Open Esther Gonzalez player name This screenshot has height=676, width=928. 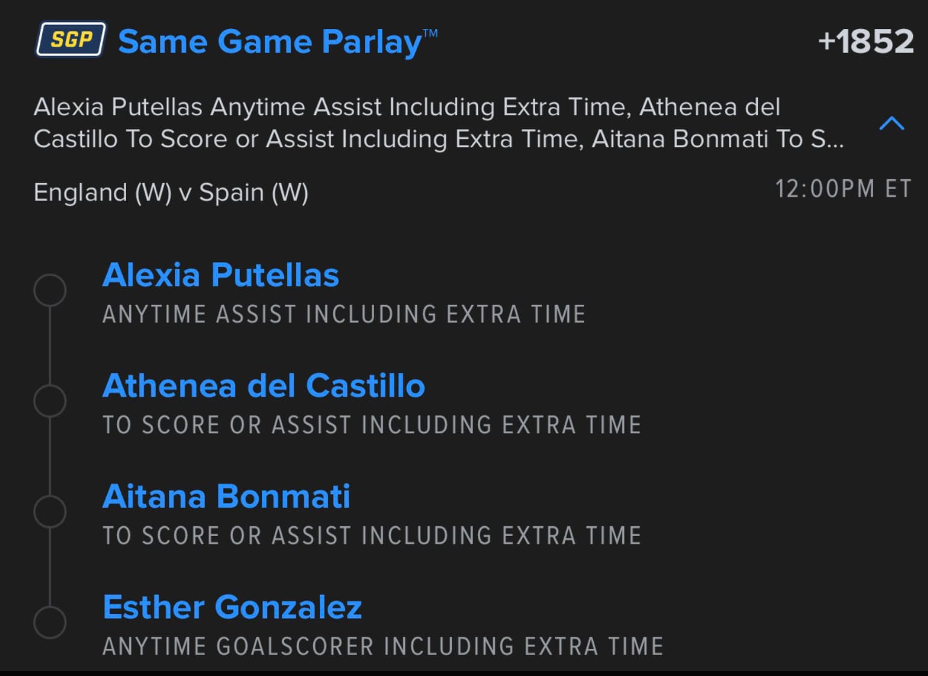(232, 607)
